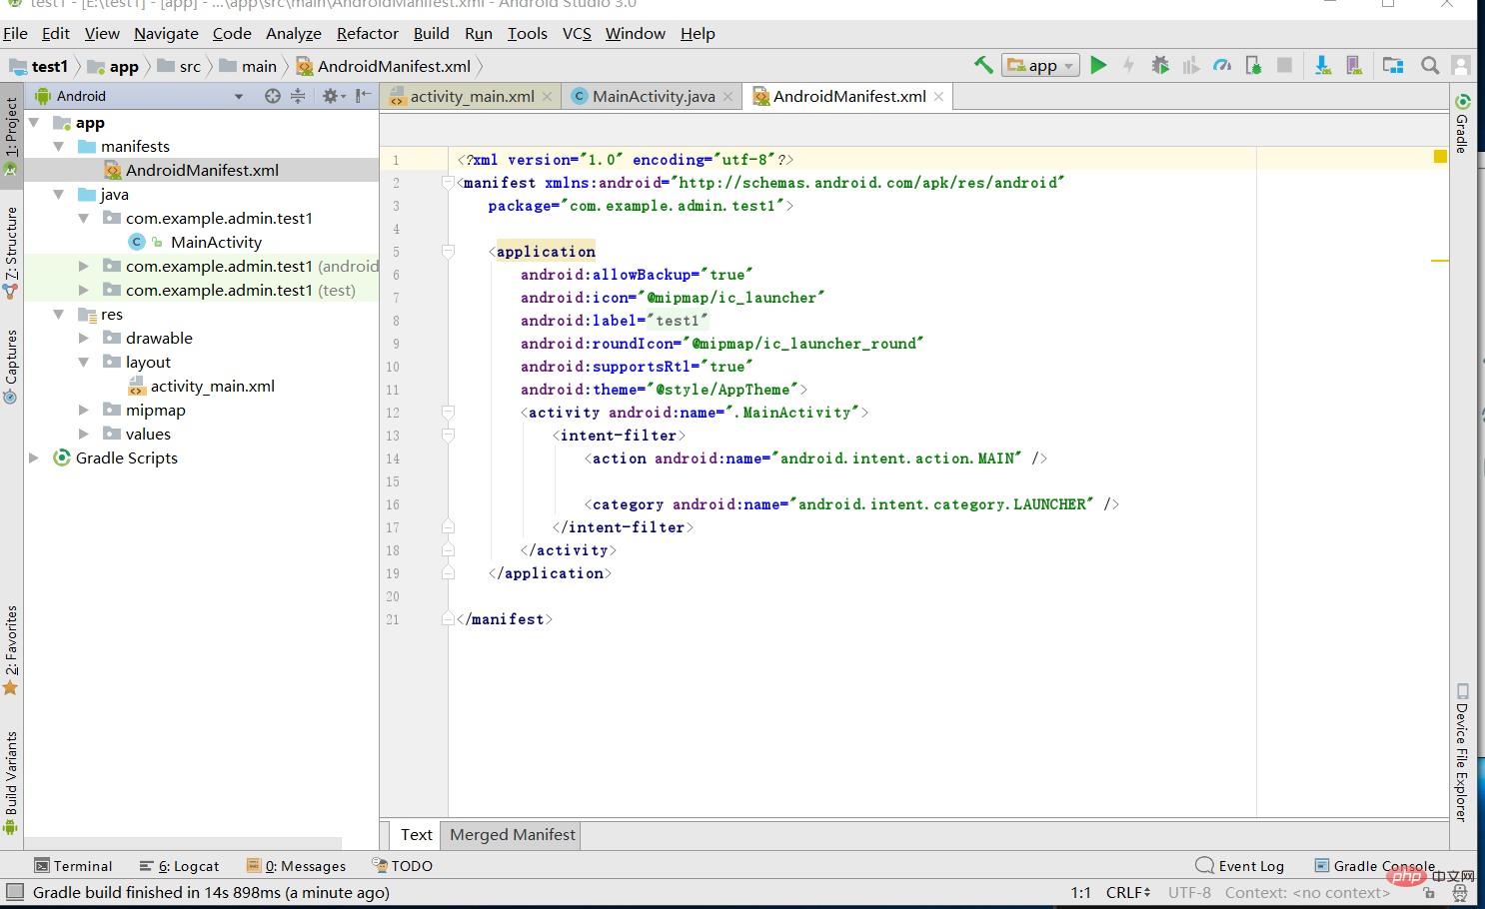
Task: Open the Android project view selector dropdown
Action: [x=238, y=95]
